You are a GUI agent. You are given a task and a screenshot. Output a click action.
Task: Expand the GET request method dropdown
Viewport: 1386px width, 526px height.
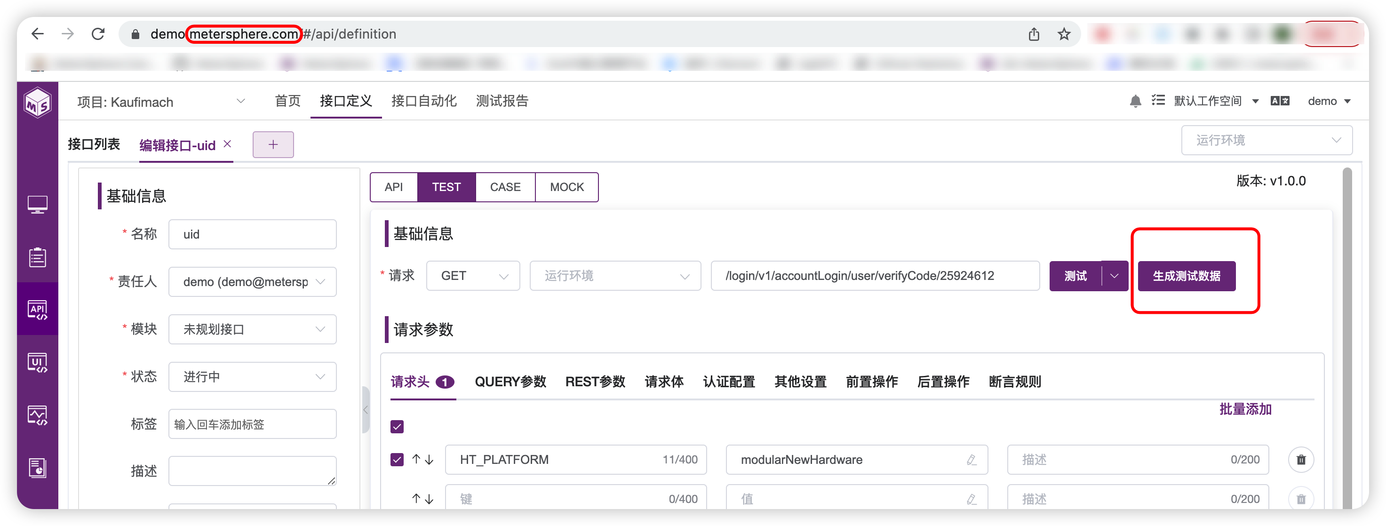coord(472,275)
